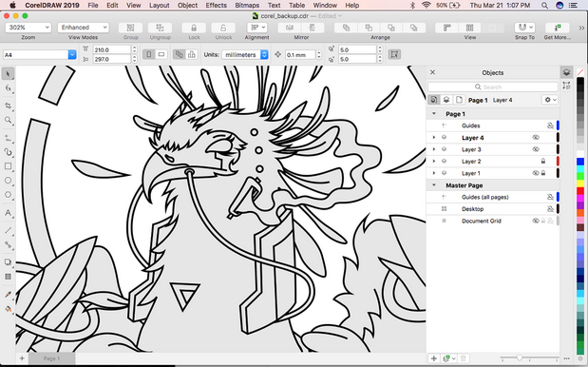Unlock Layer 2 via lock icon

point(543,162)
